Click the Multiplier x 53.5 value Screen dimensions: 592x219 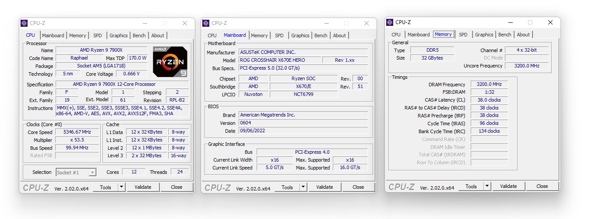77,140
